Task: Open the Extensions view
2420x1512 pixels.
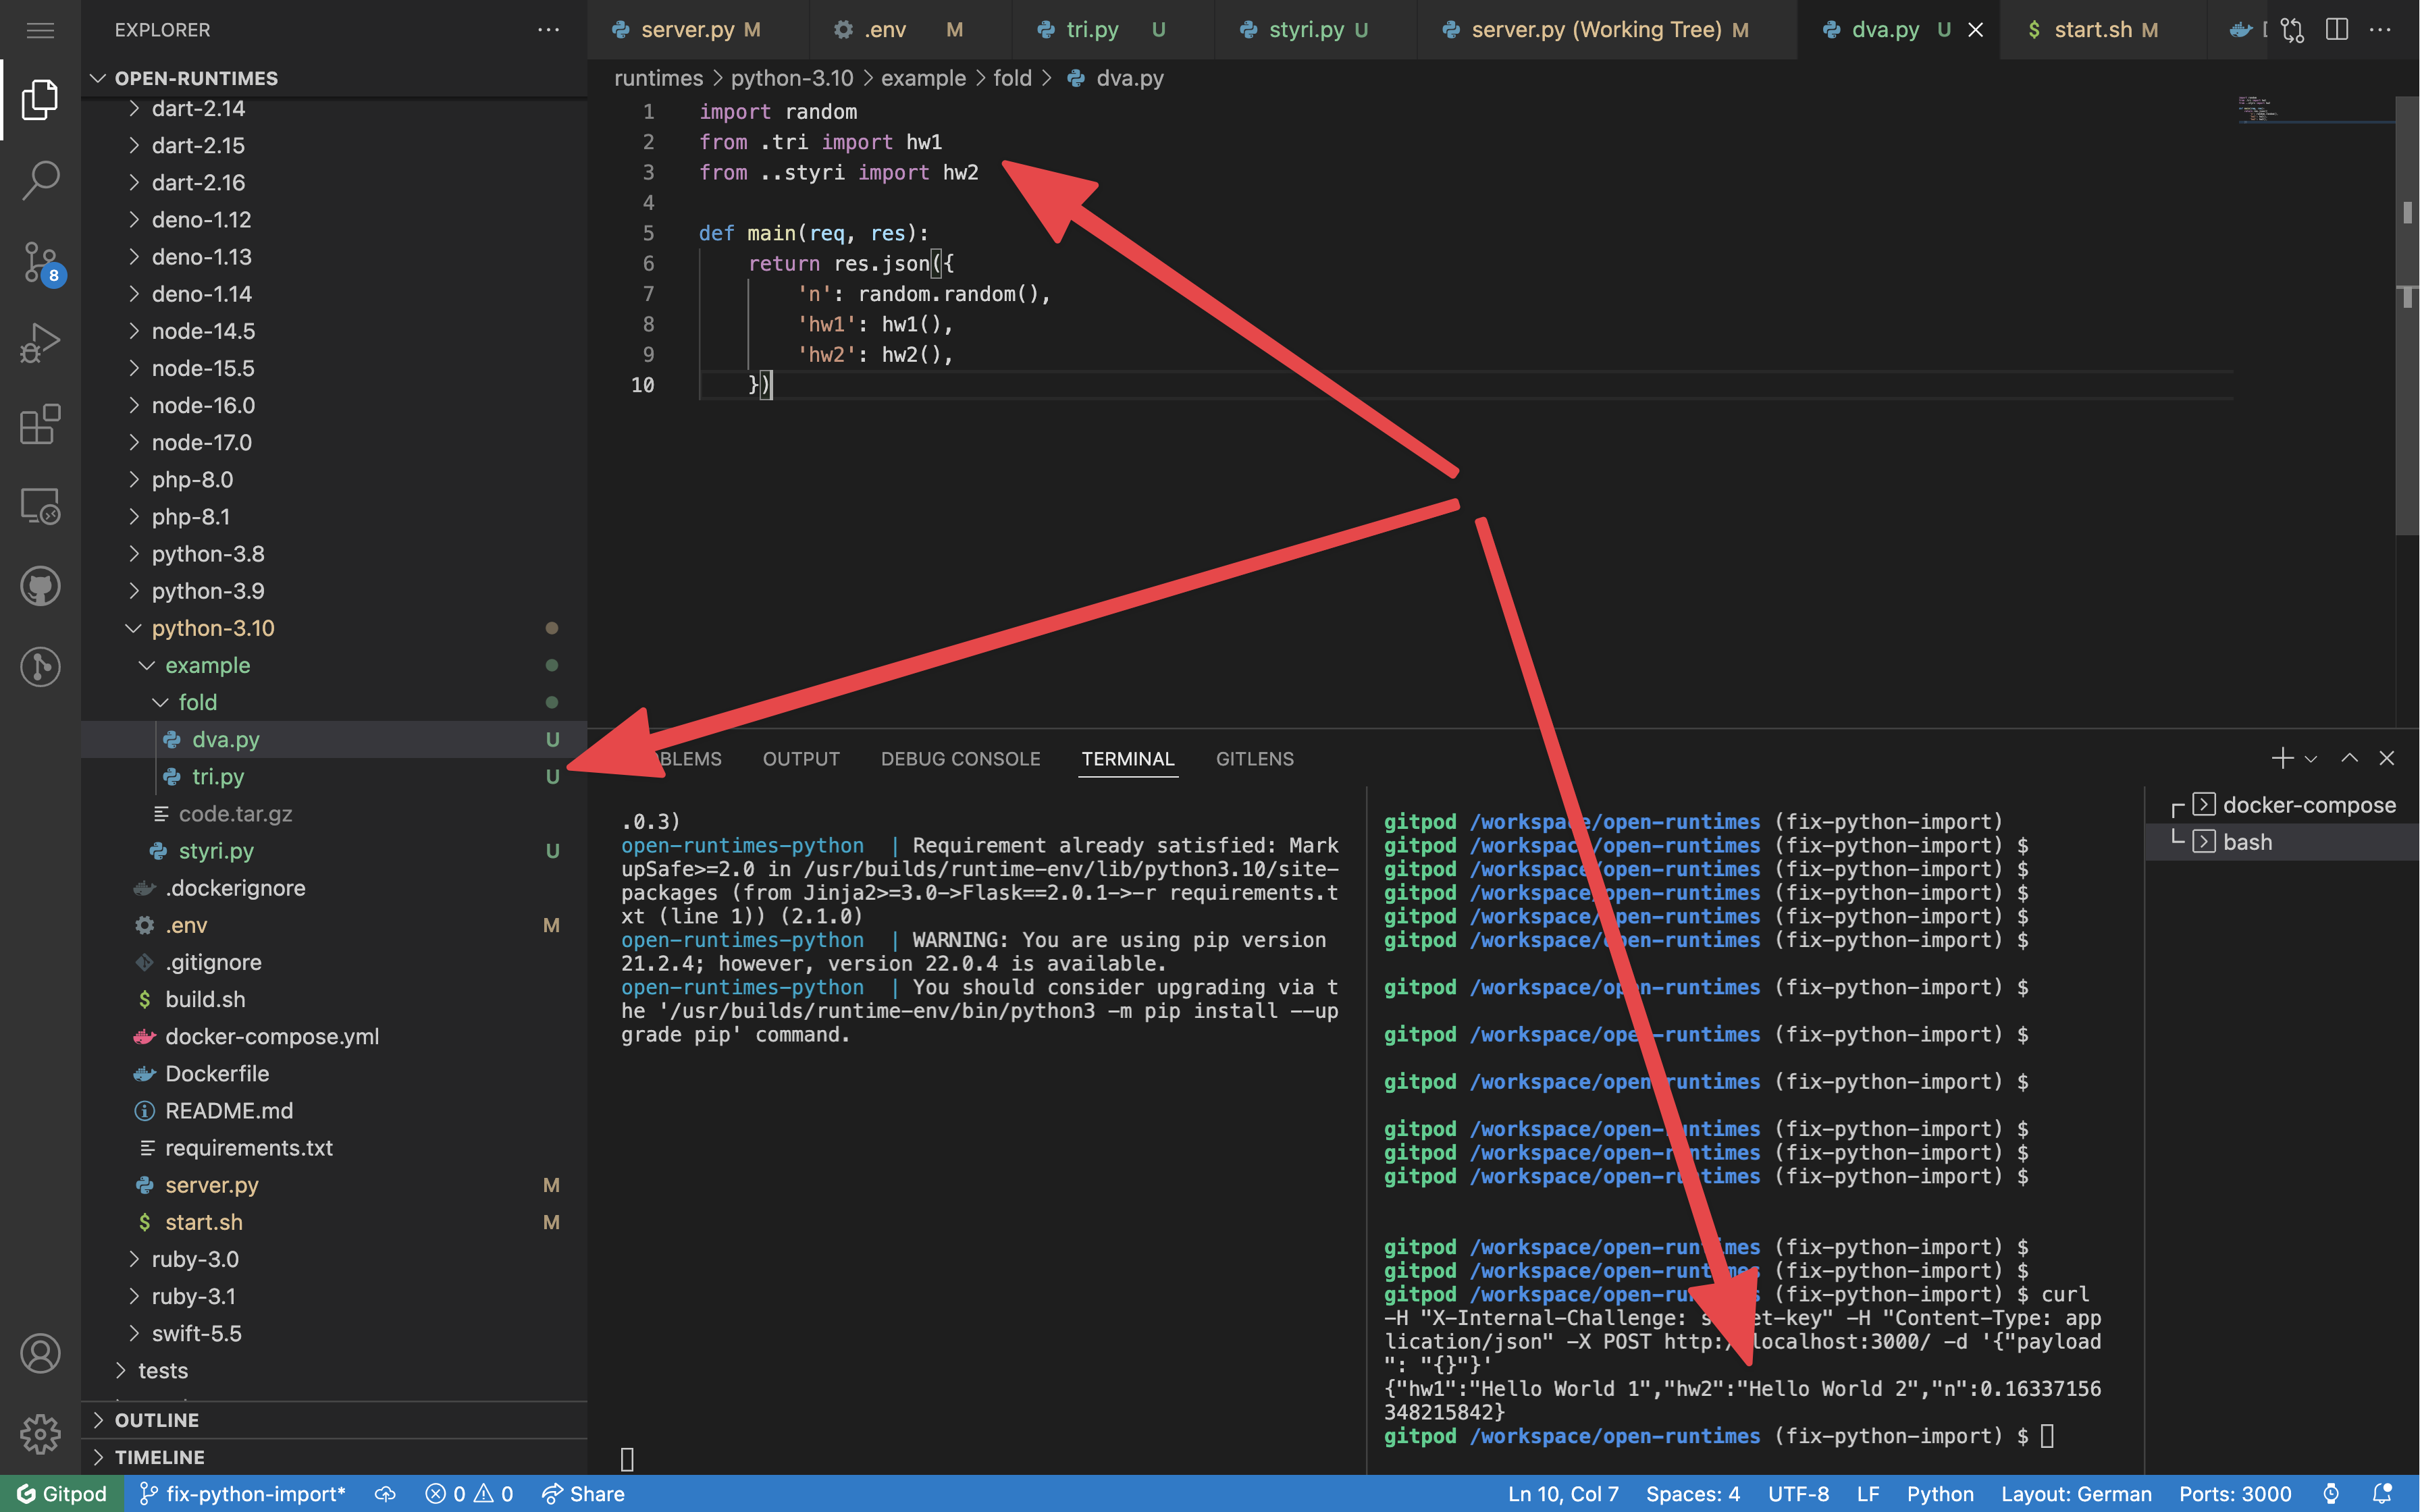Action: (40, 424)
